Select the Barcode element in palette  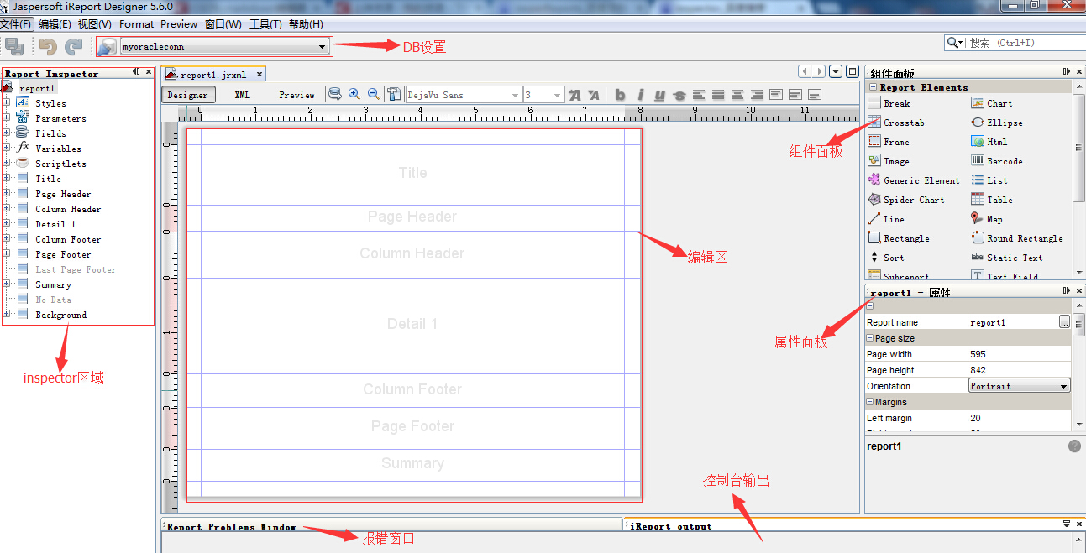coord(997,161)
